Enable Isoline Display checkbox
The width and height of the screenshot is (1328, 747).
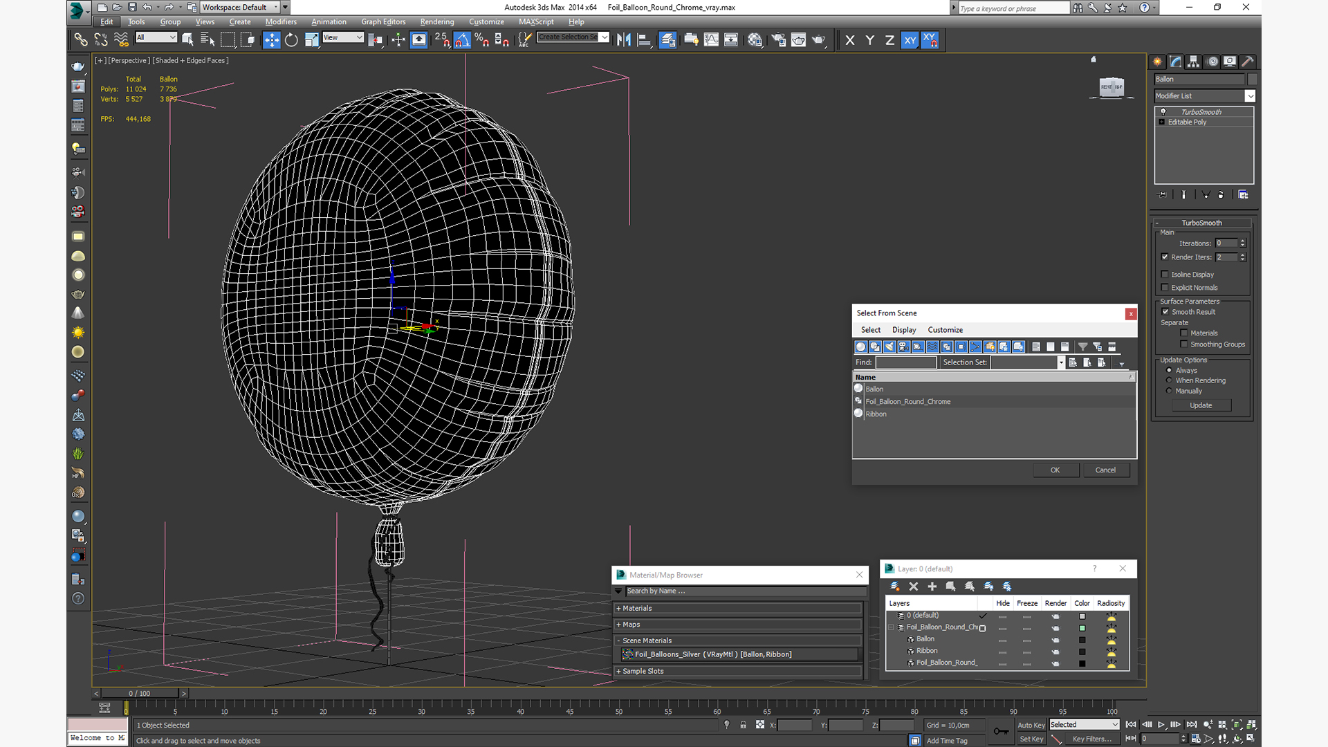[x=1165, y=275]
